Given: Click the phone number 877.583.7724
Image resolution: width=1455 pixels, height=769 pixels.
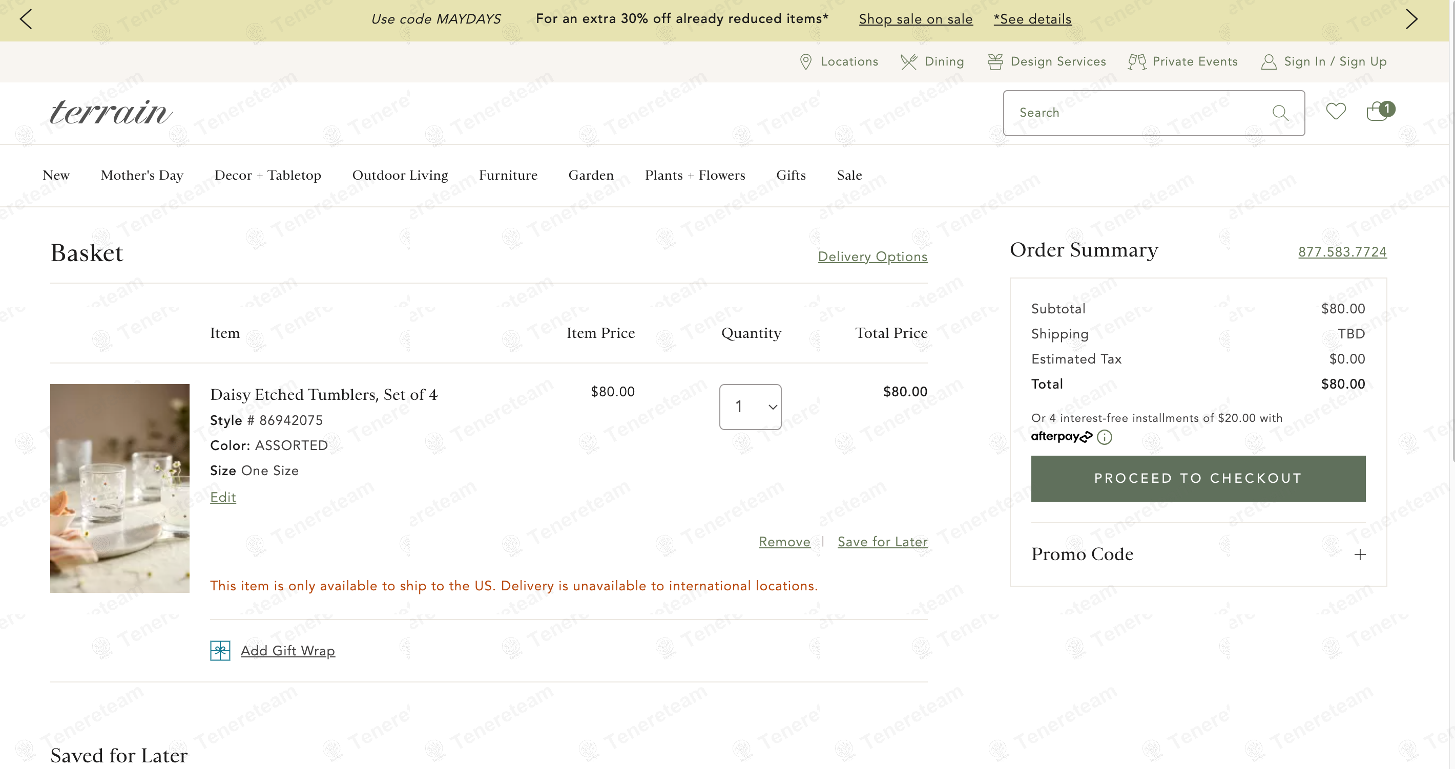Looking at the screenshot, I should [x=1342, y=252].
